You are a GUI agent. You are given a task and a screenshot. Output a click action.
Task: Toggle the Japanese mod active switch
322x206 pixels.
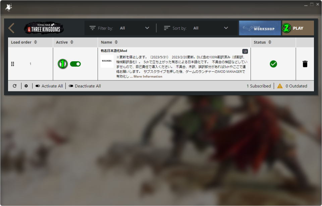click(x=75, y=64)
